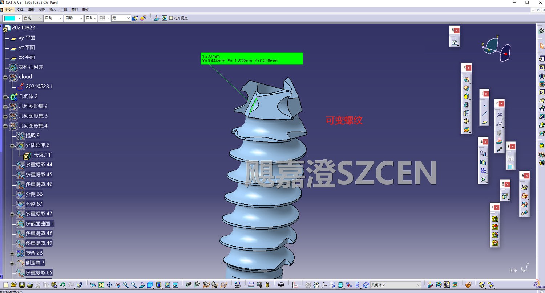Image resolution: width=545 pixels, height=293 pixels.
Task: Toggle the 对齐视点 checkbox
Action: click(x=171, y=18)
